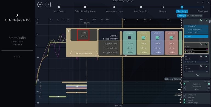Click the top panel link arrows icon
This screenshot has width=211, height=107.
(206, 20)
